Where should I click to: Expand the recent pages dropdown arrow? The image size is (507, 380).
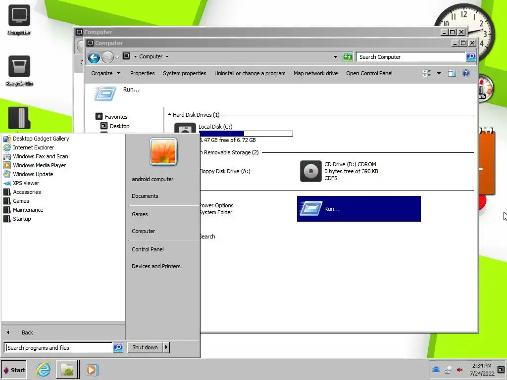coord(117,57)
